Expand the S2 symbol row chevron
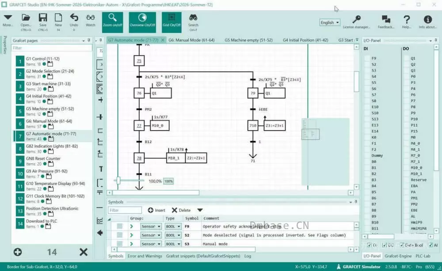 tap(131, 235)
